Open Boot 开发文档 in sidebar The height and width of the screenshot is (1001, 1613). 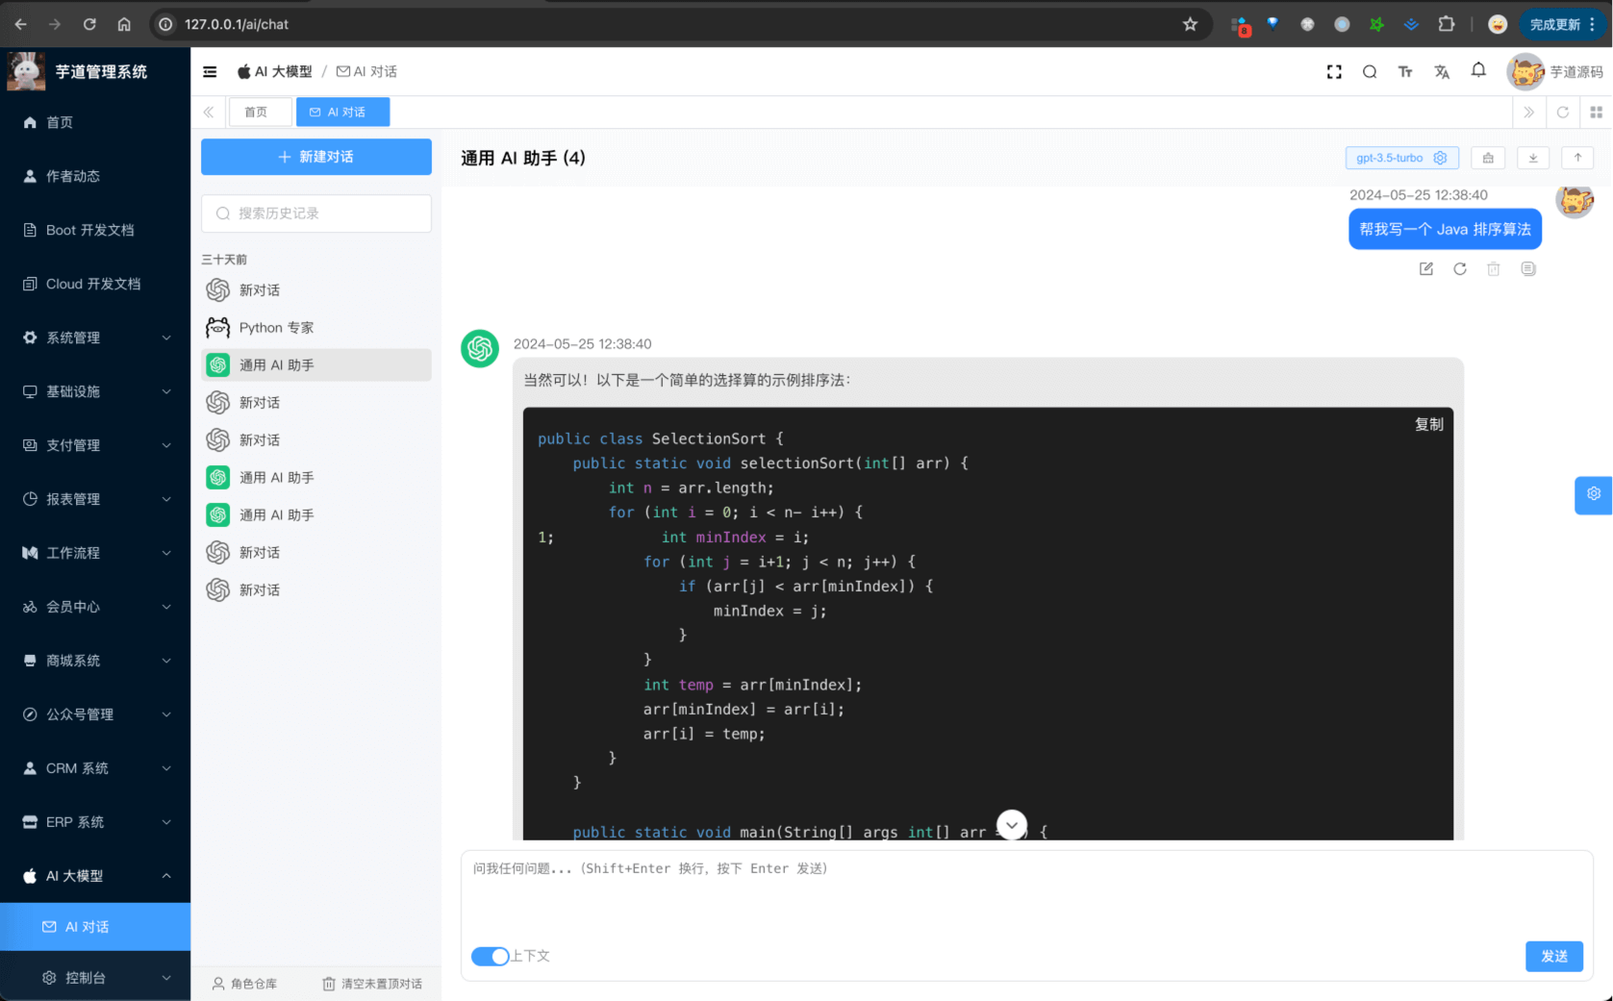(x=89, y=230)
